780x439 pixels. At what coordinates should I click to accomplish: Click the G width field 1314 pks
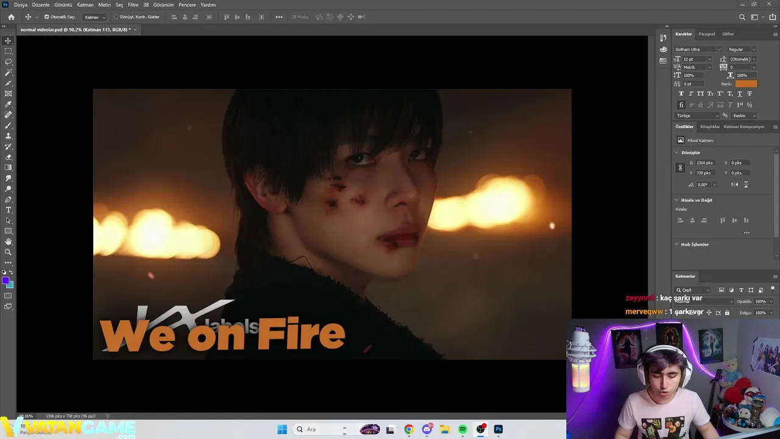(707, 163)
